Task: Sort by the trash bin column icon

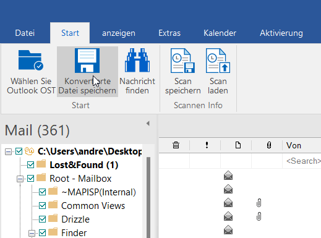Action: coord(176,145)
